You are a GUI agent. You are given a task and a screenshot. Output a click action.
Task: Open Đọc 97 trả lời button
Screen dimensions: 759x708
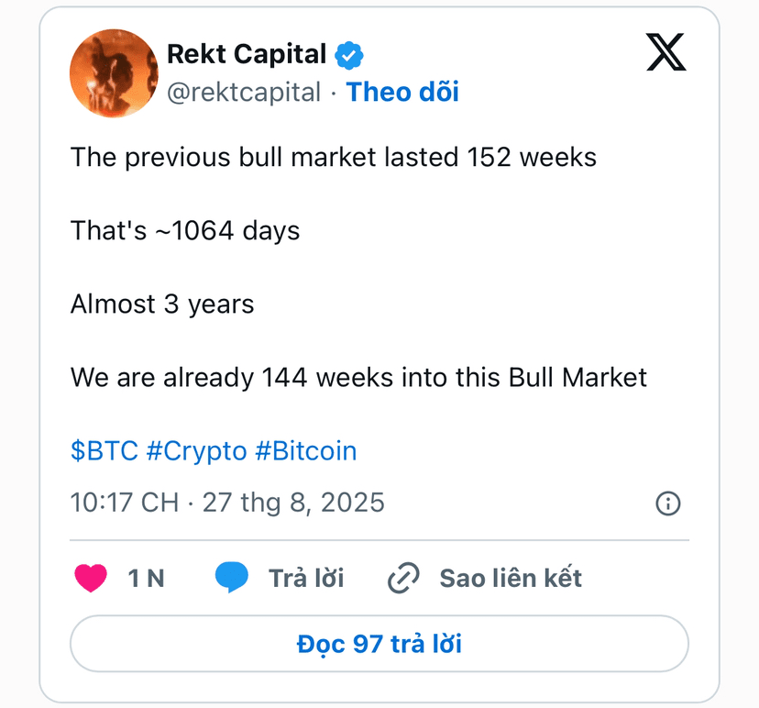[379, 644]
